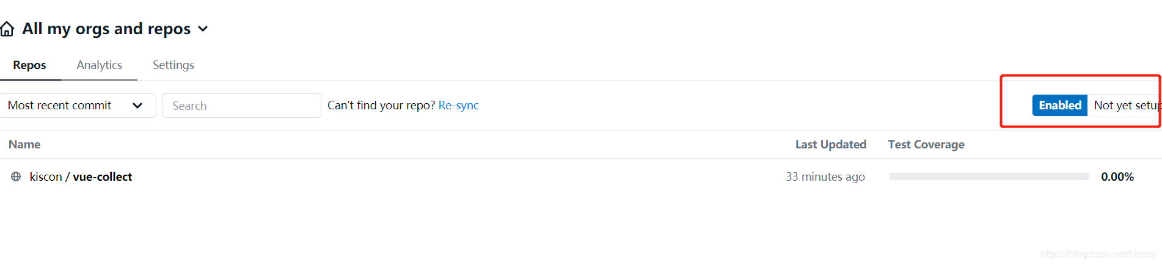This screenshot has width=1162, height=265.
Task: Switch to the Repos tab
Action: pos(29,65)
